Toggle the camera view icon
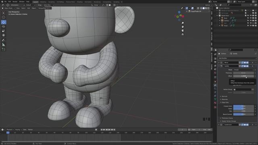This screenshot has height=145, width=258. pyautogui.click(x=183, y=31)
